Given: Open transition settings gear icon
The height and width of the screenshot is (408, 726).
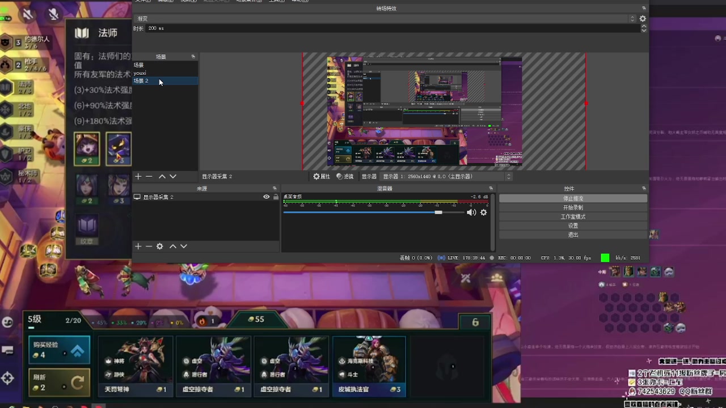Looking at the screenshot, I should (643, 19).
